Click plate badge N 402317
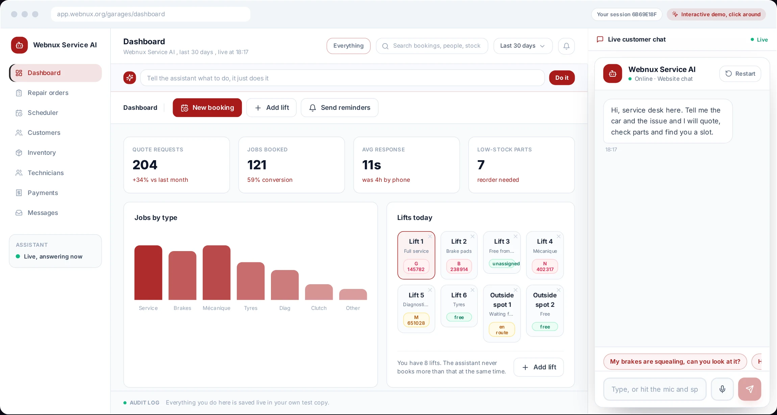Screen dimensions: 777x415 click(545, 266)
